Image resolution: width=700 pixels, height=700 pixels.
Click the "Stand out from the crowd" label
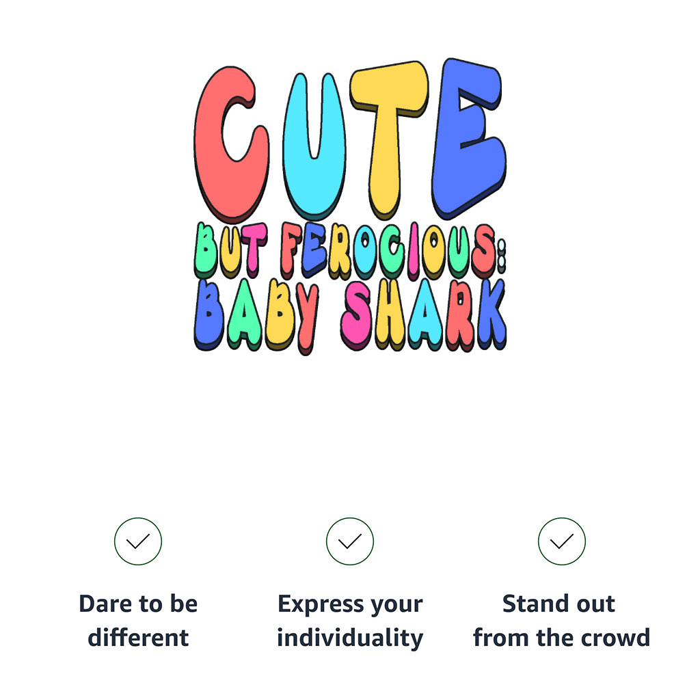(x=561, y=621)
